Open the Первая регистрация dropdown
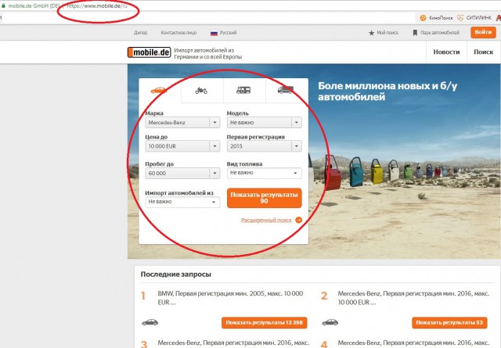 [265, 146]
